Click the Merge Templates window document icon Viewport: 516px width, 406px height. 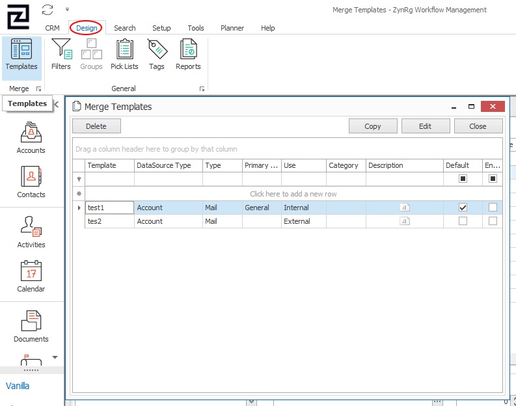click(x=77, y=106)
